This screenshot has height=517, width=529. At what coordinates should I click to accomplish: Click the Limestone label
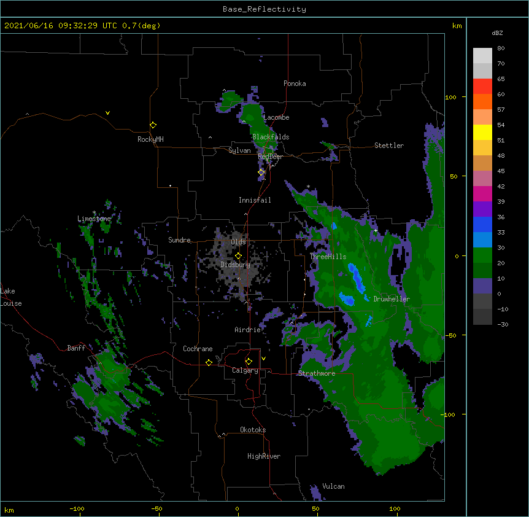coord(94,219)
